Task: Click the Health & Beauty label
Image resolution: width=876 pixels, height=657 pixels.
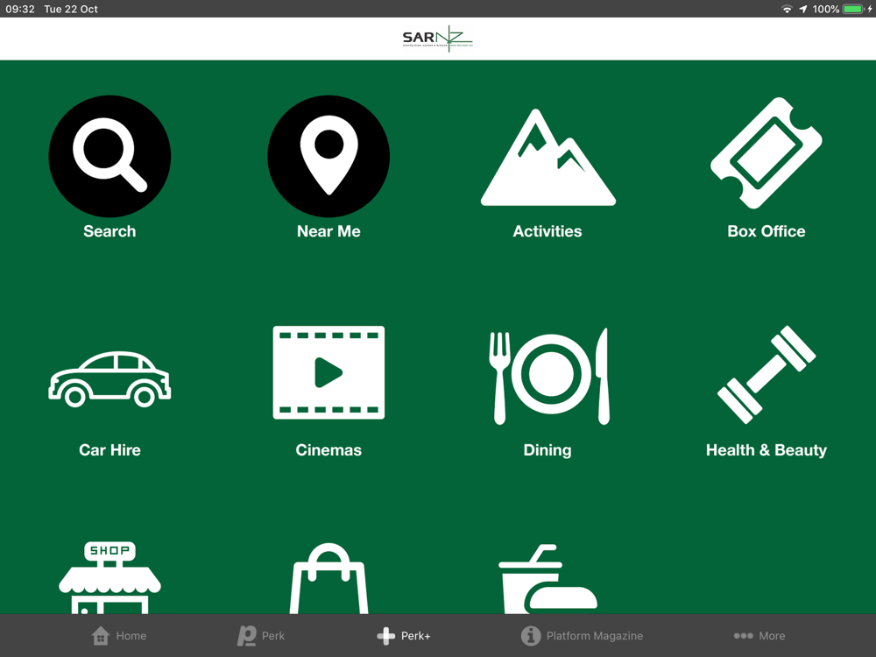Action: (x=766, y=450)
